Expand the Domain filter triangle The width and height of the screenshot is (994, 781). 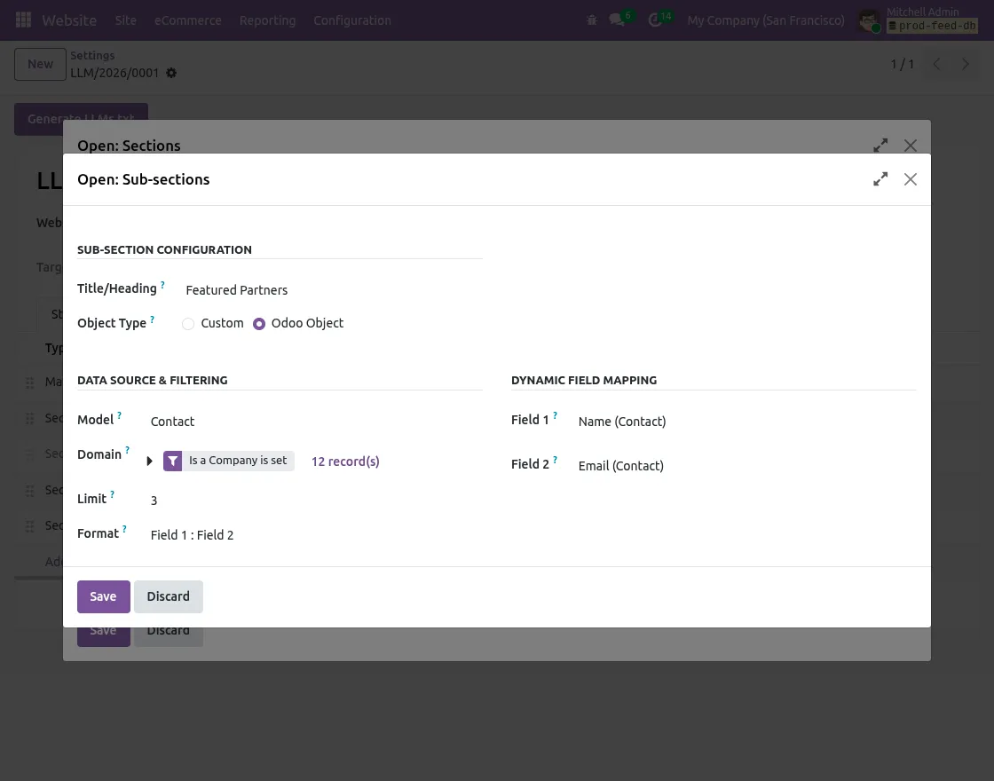[150, 461]
